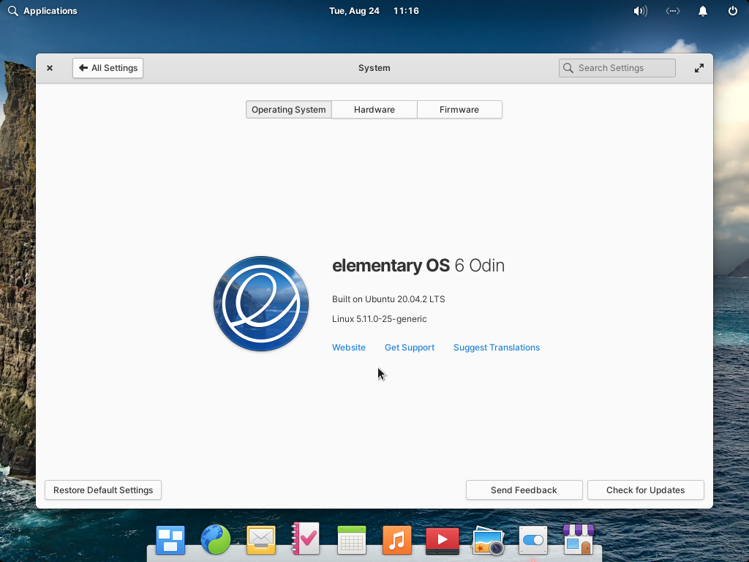The image size is (749, 562).
Task: Click the elementary OS logo image
Action: pos(261,304)
